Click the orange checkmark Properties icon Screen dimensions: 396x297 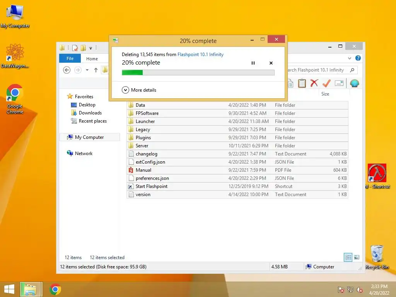coord(326,83)
